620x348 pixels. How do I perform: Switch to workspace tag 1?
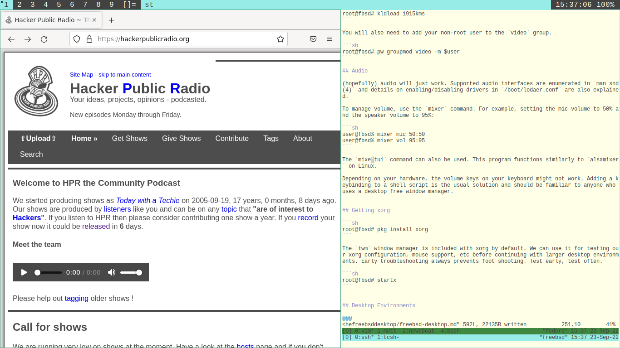[x=6, y=5]
